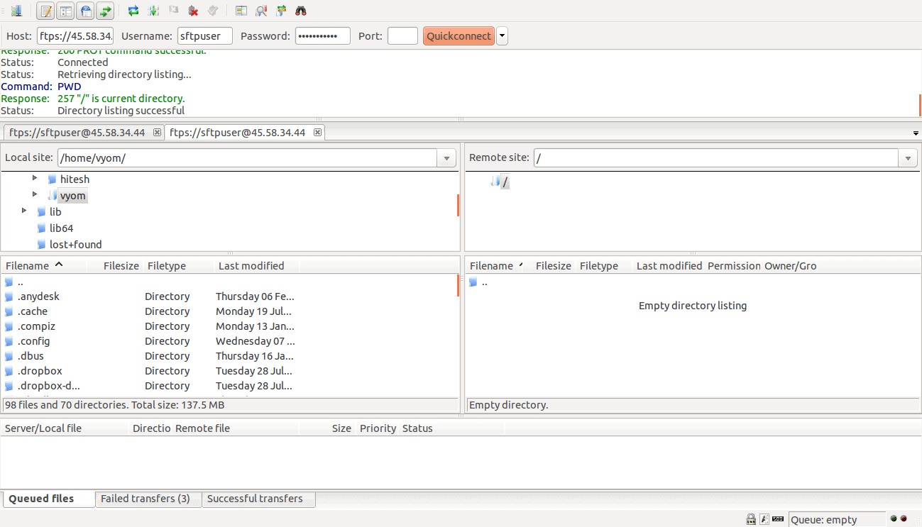This screenshot has width=922, height=527.
Task: Toggle the transfer queue display
Action: coord(106,11)
